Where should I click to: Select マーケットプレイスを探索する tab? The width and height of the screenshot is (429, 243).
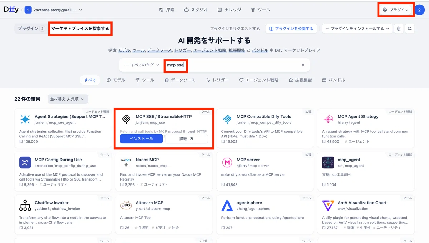point(80,29)
